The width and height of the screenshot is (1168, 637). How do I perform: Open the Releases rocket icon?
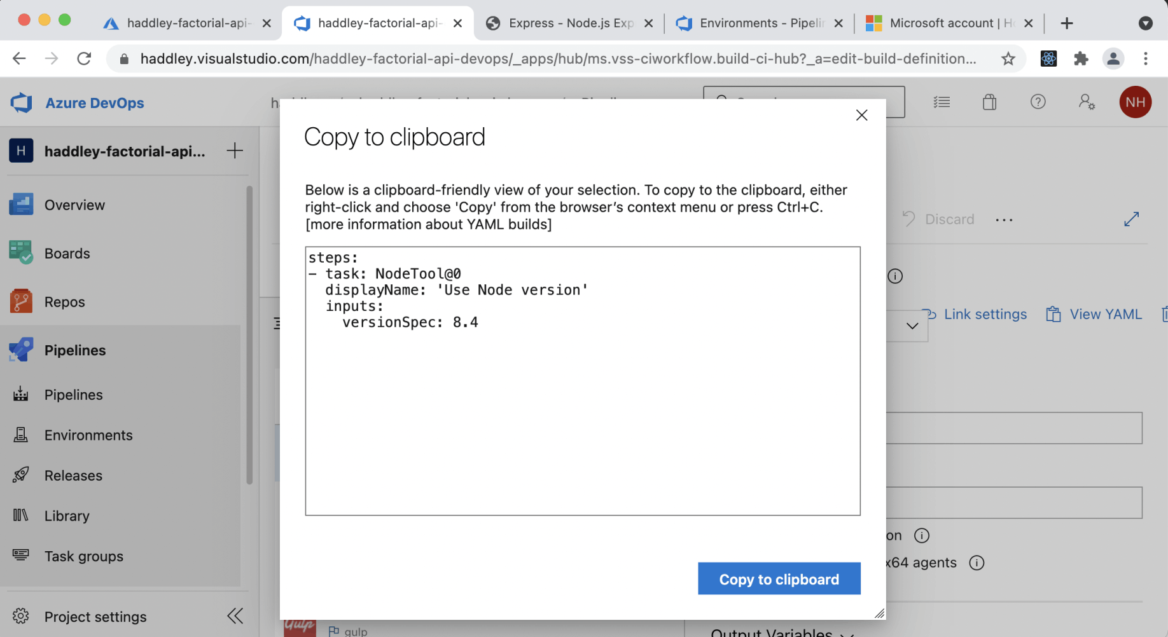(21, 475)
